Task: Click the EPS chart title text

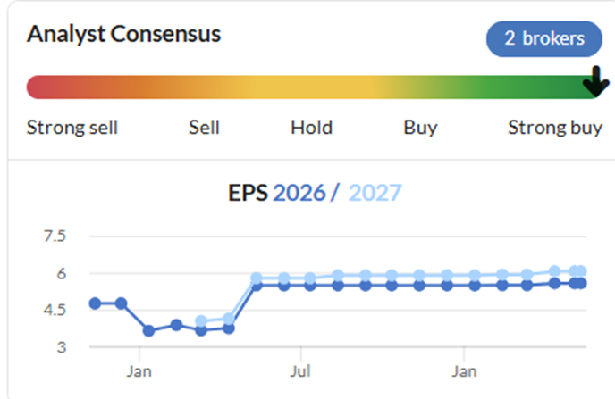Action: [315, 193]
